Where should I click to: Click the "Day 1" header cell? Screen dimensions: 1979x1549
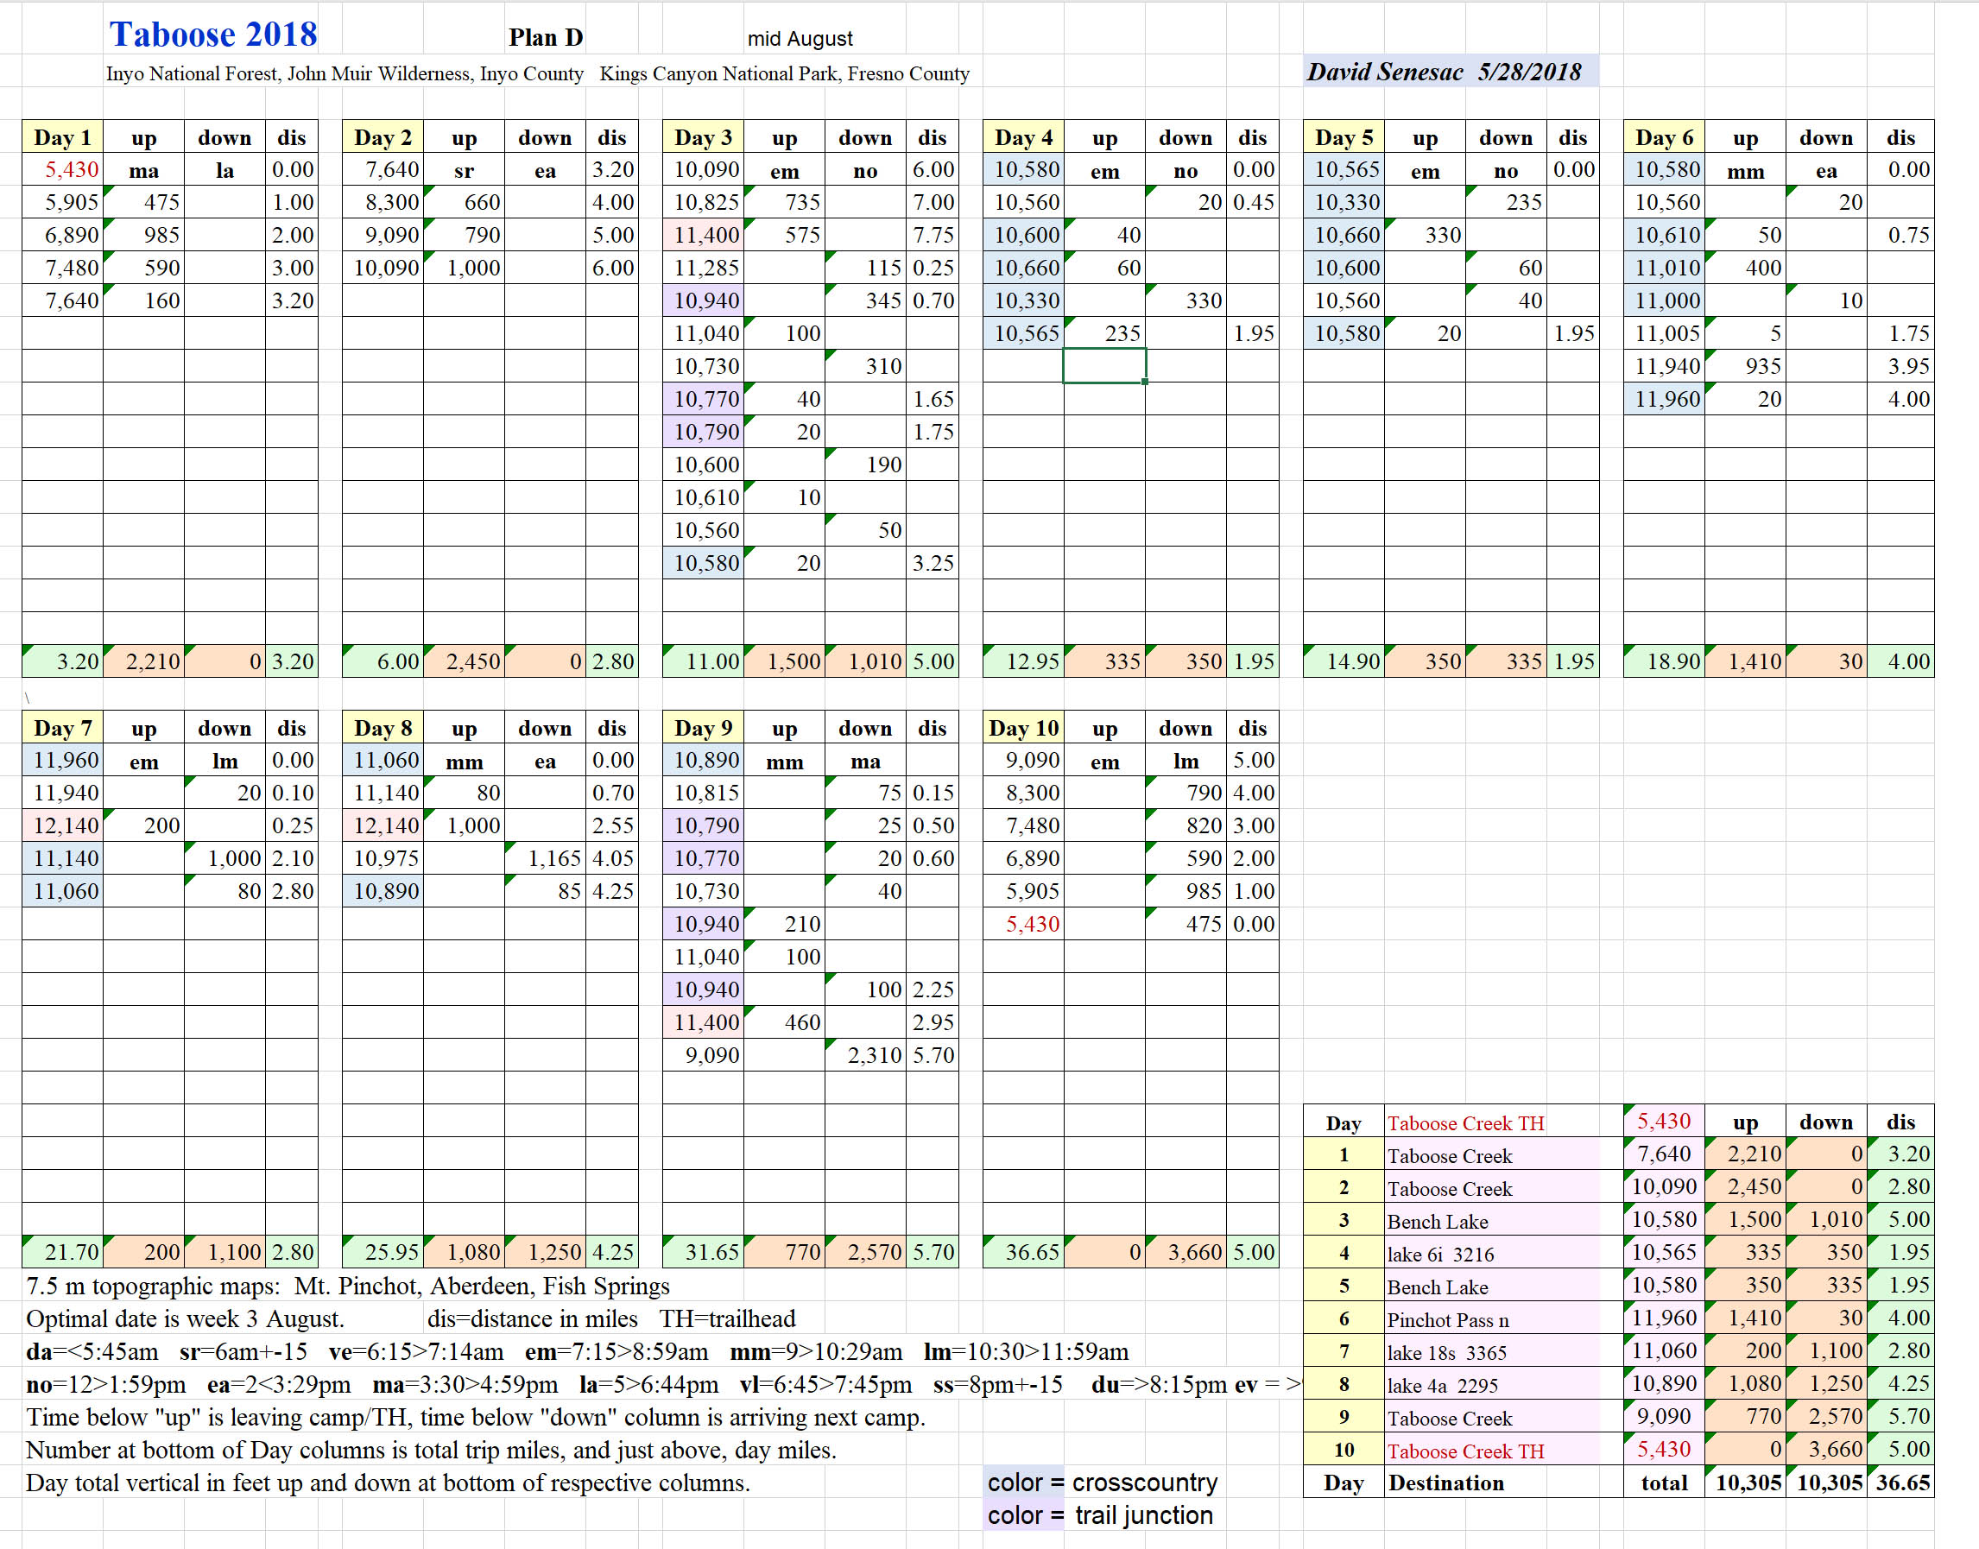tap(62, 137)
